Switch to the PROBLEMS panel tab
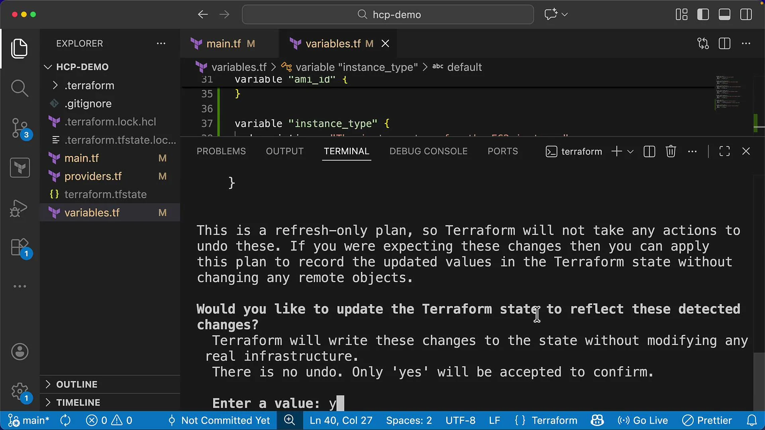 221,151
